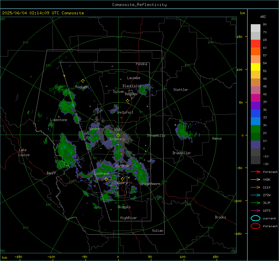This screenshot has width=279, height=261.
Task: Click radar center diamond at Didsbury
Action: coord(118,135)
